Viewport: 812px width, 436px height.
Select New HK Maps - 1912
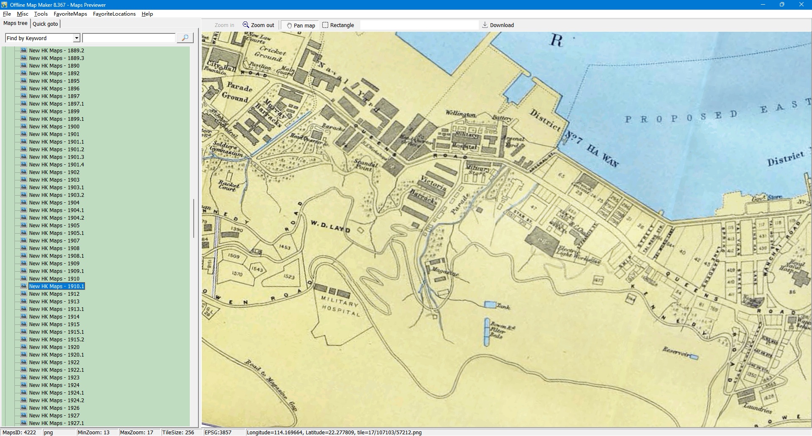(54, 294)
